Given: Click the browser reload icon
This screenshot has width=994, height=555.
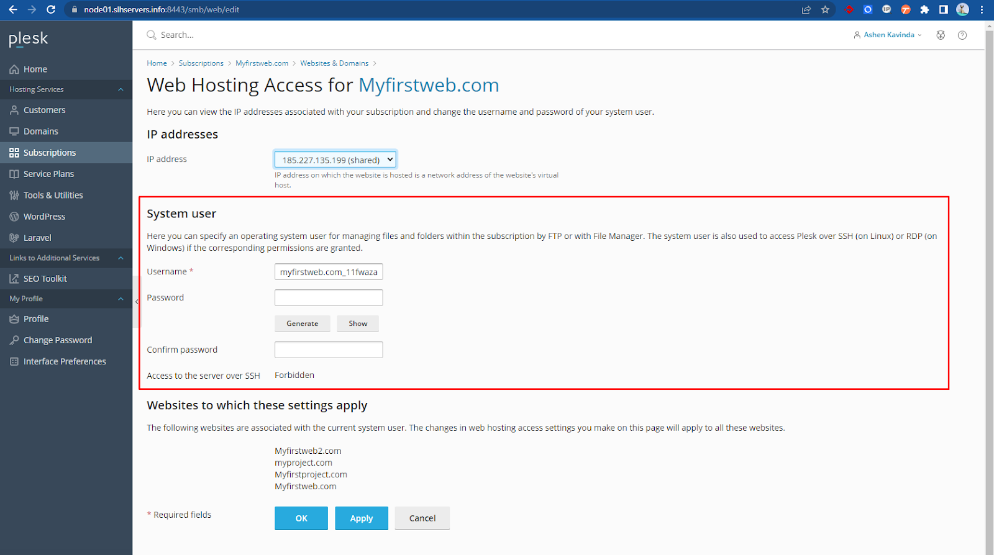Looking at the screenshot, I should pyautogui.click(x=51, y=9).
